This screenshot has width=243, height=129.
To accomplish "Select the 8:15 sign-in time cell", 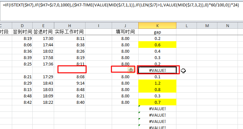I will [x=22, y=90].
